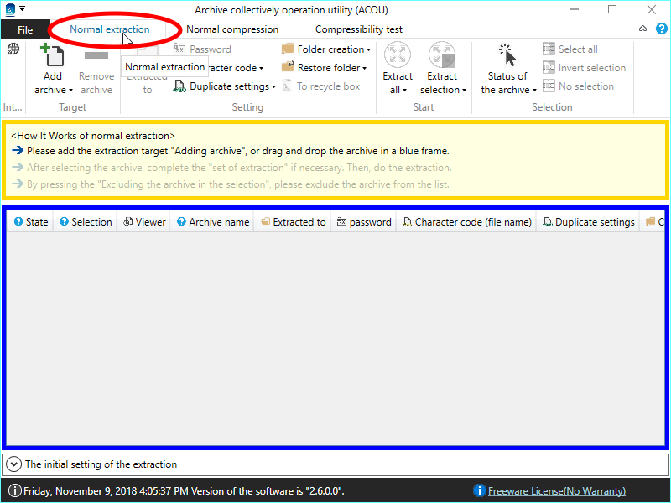
Task: Click the Remove archive icon
Action: click(x=96, y=56)
